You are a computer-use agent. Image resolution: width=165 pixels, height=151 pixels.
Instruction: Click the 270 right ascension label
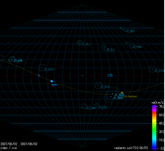110,75
